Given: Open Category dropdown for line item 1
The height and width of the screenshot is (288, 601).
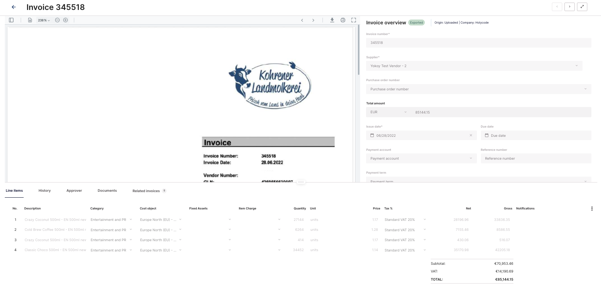Looking at the screenshot, I should tap(111, 220).
